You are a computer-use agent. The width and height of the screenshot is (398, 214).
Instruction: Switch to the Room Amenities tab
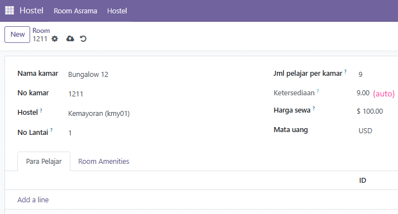[x=104, y=161]
